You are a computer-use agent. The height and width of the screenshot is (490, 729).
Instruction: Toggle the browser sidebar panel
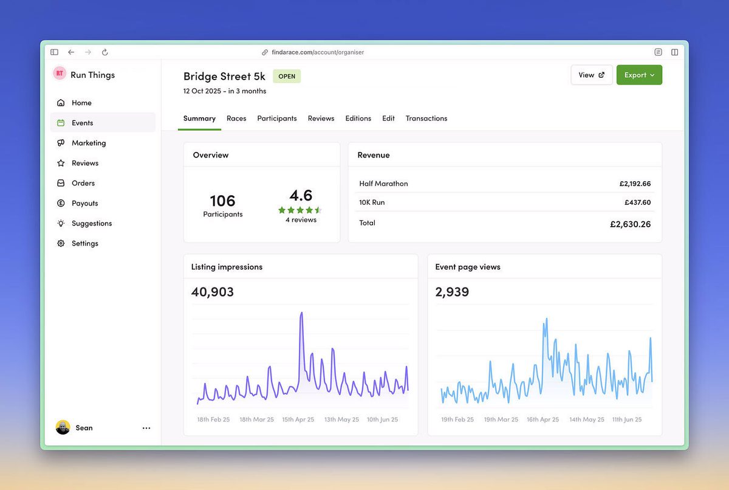[54, 52]
